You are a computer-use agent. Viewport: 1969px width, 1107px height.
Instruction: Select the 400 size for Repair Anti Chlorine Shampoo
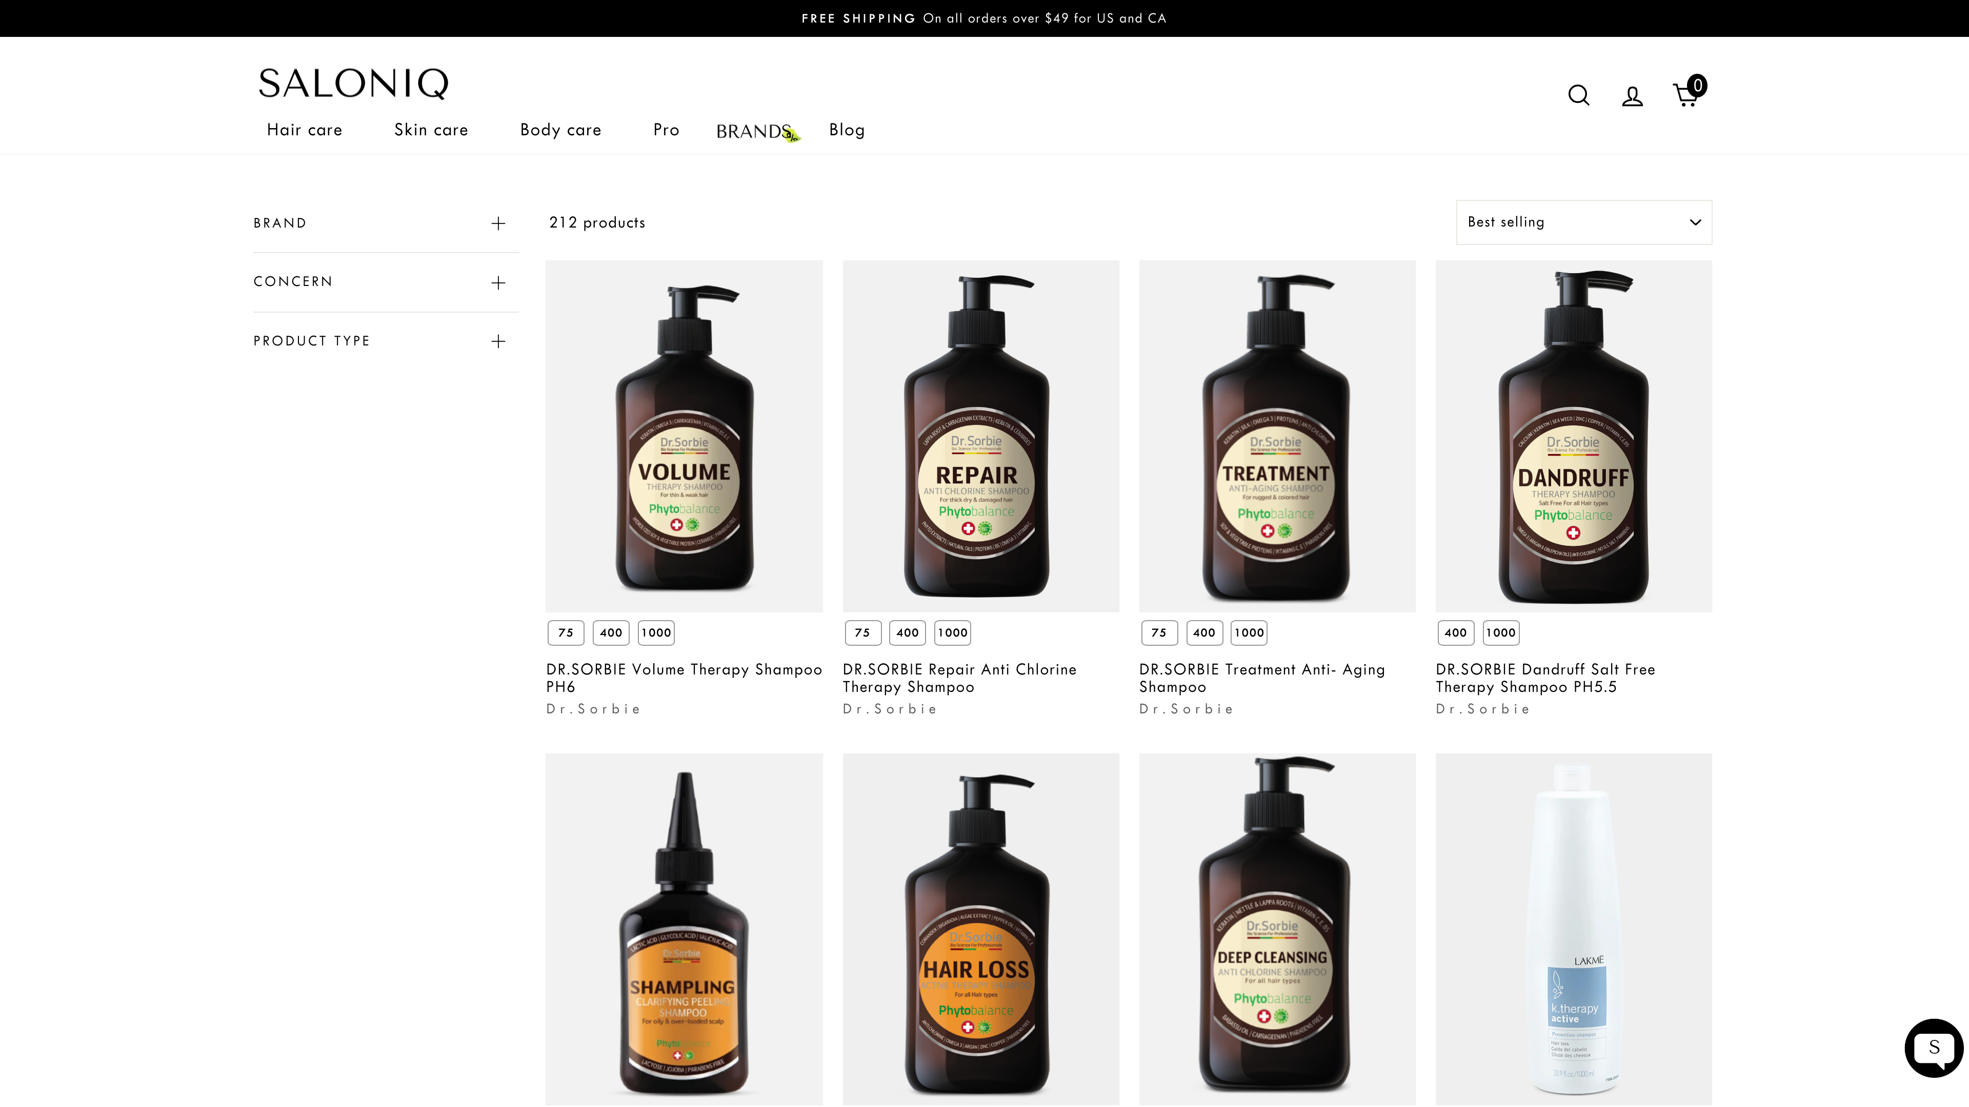click(907, 632)
